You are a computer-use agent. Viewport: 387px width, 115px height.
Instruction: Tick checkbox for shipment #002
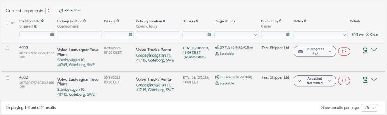click(8, 78)
